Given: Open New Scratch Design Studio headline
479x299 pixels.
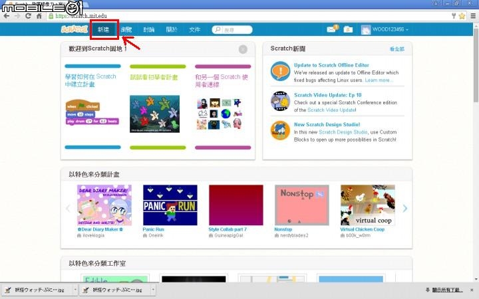Looking at the screenshot, I should point(327,124).
